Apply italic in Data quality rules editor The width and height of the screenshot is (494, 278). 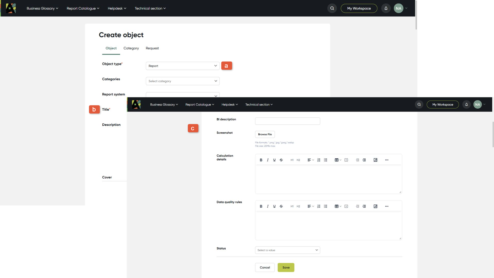coord(268,206)
